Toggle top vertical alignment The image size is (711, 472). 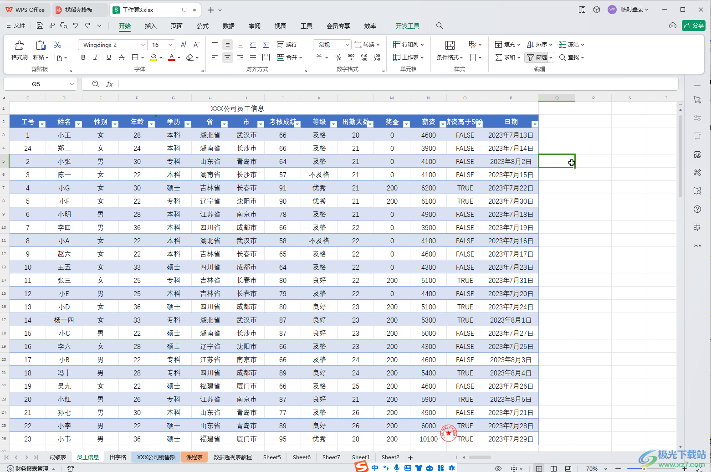point(215,45)
